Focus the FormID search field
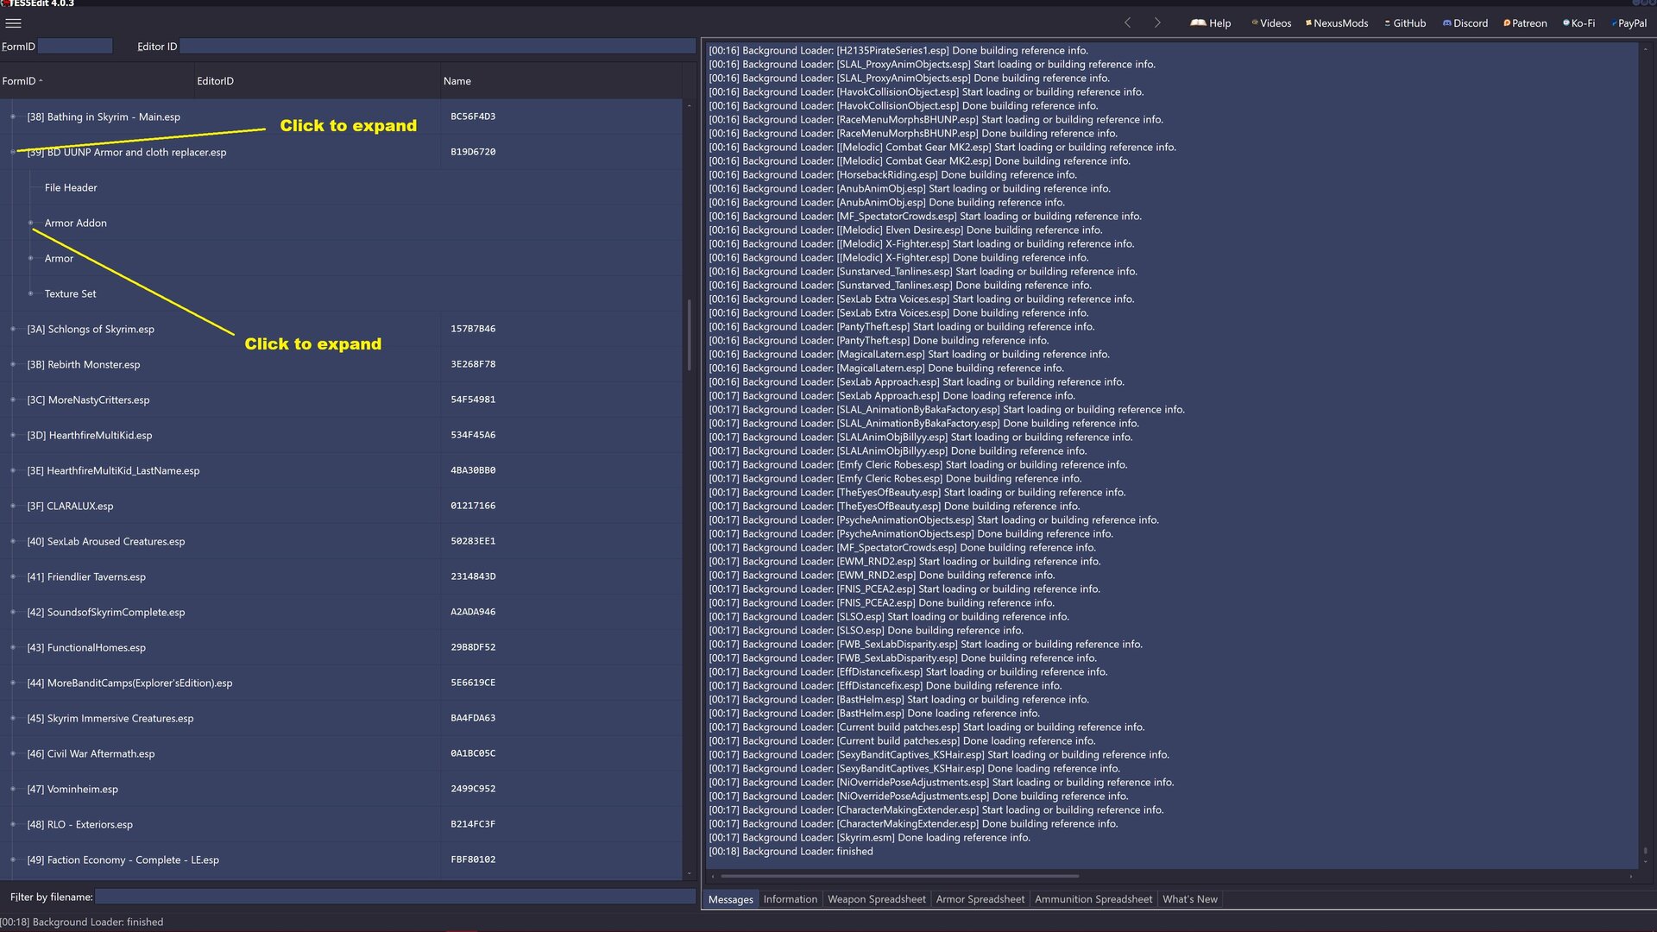This screenshot has width=1657, height=932. point(75,47)
